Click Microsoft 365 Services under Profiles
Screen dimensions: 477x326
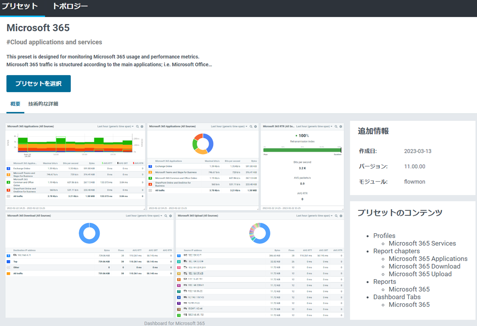422,243
